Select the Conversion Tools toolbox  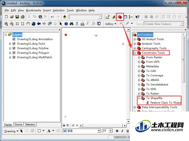pyautogui.click(x=153, y=53)
